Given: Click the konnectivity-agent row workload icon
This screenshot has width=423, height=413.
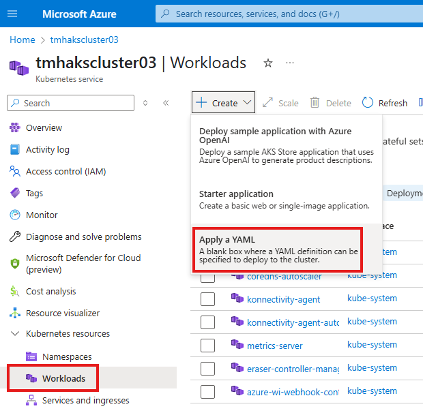Looking at the screenshot, I should point(237,298).
